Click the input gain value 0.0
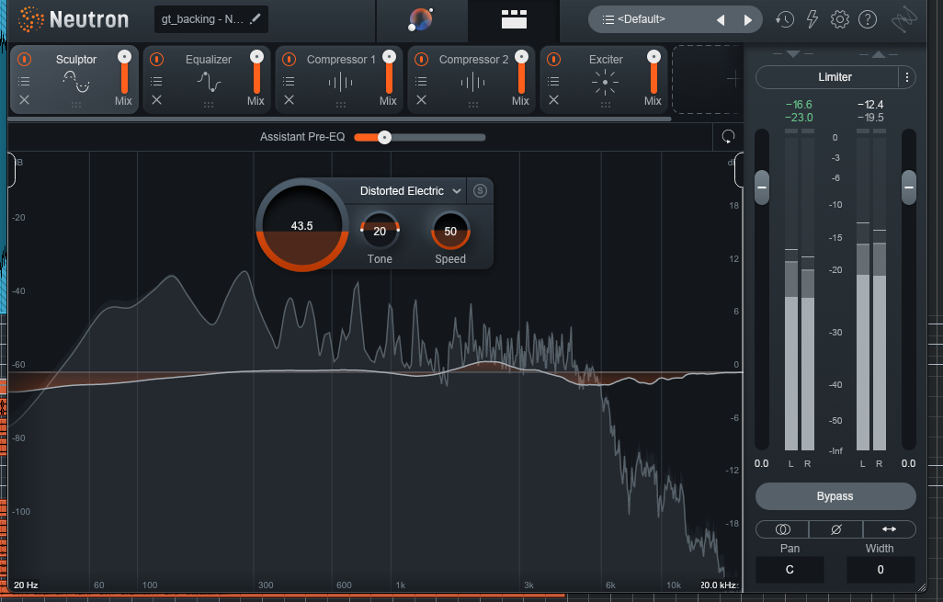This screenshot has height=602, width=943. click(761, 464)
